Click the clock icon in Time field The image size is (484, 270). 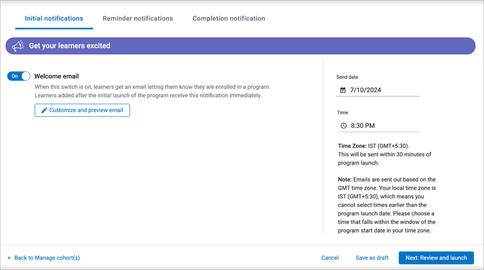[x=343, y=126]
